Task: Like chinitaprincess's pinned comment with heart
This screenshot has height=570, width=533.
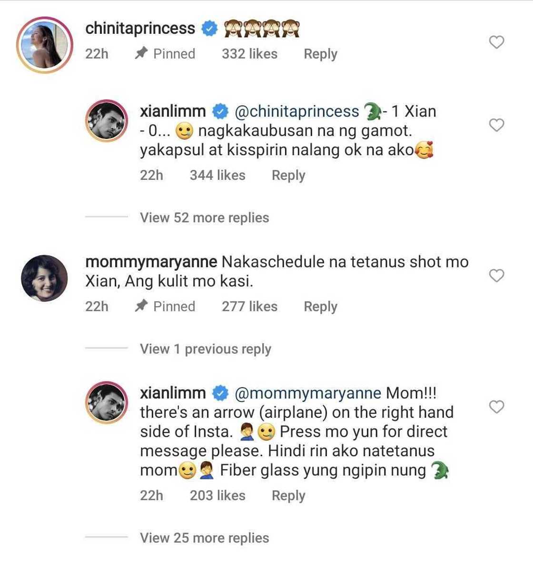Action: click(496, 42)
